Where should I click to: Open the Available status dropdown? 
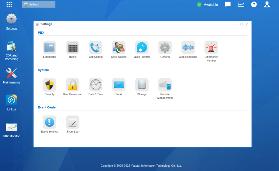[x=207, y=4]
